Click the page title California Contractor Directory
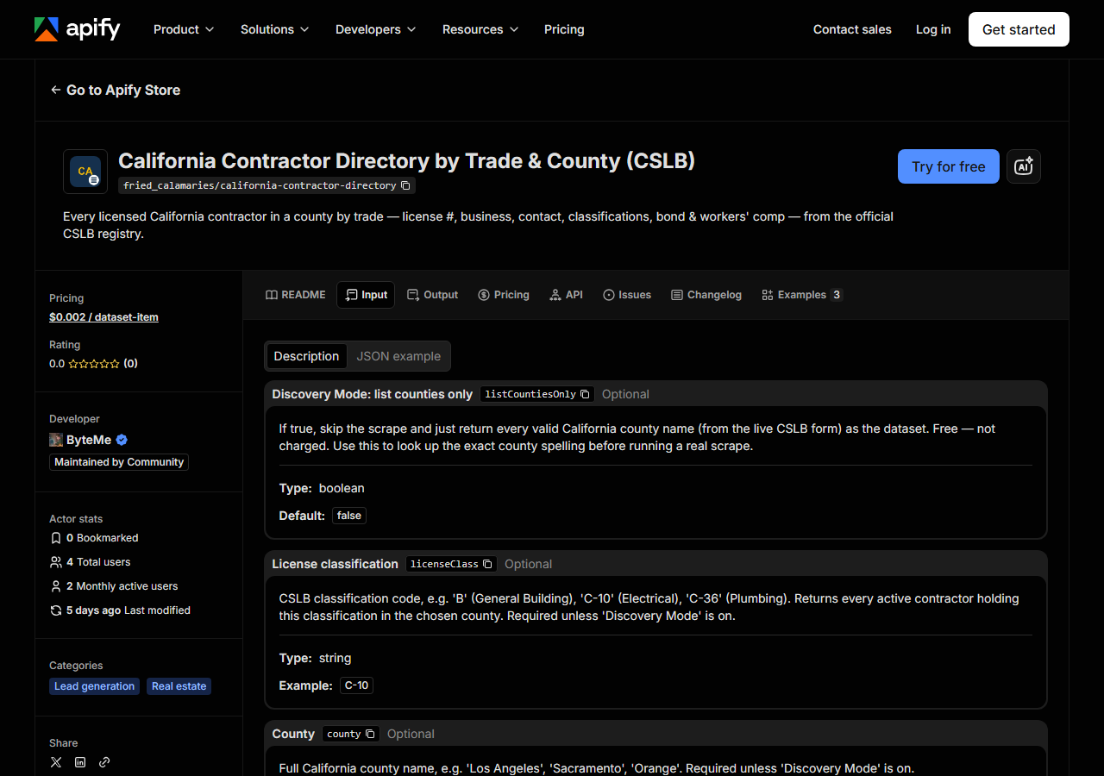 (406, 161)
